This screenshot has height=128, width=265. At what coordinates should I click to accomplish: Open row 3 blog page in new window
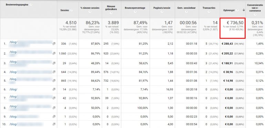coord(54,63)
